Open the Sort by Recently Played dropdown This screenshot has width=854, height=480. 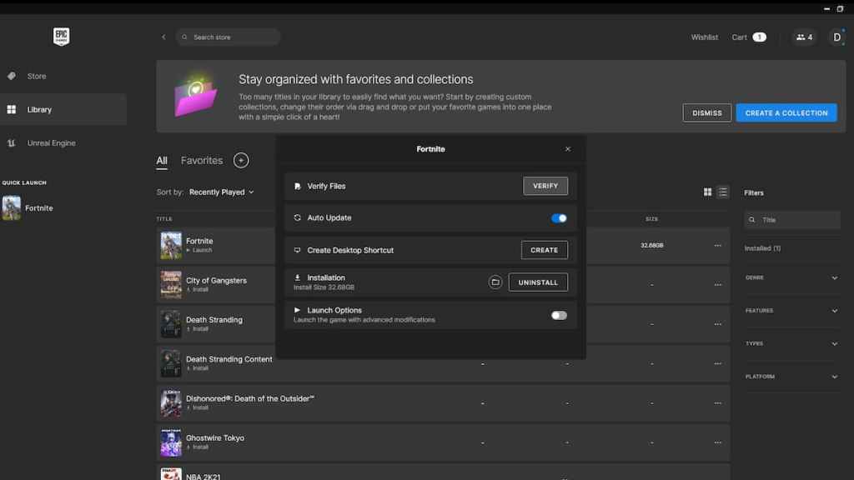pos(222,192)
